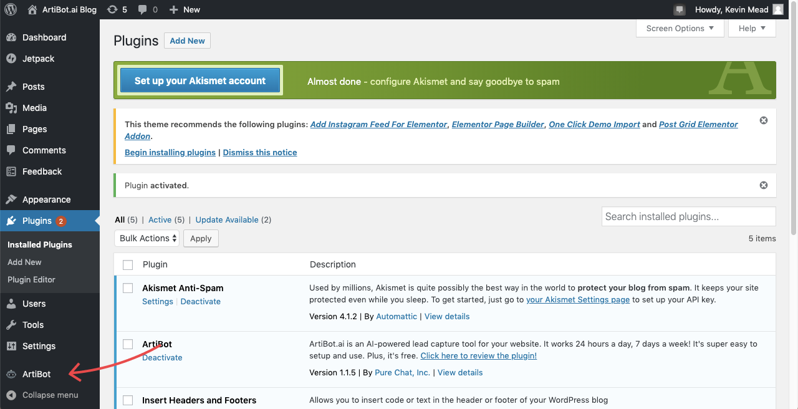Open the notifications icon in admin bar

(x=680, y=9)
